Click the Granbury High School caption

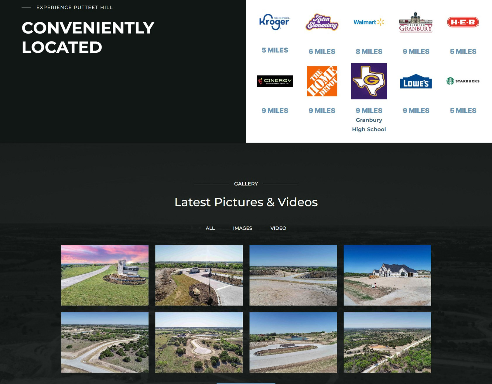tap(369, 125)
